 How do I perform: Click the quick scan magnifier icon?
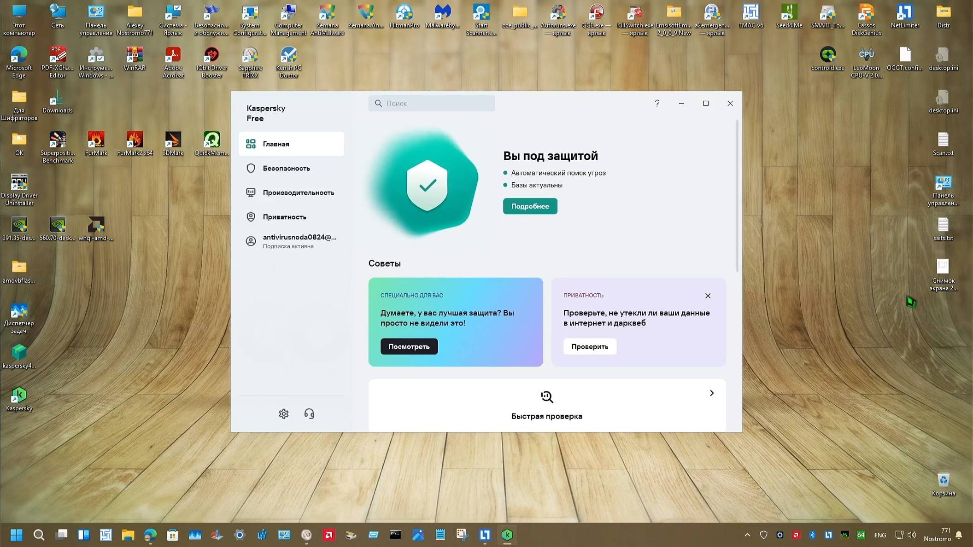click(x=546, y=396)
